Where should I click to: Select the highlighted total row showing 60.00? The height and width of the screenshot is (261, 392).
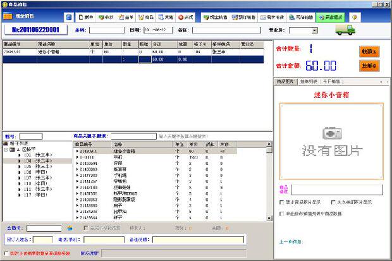(x=133, y=59)
